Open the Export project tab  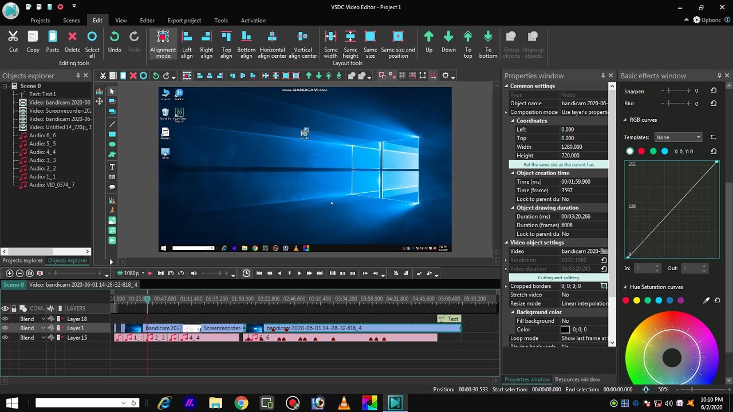(184, 21)
